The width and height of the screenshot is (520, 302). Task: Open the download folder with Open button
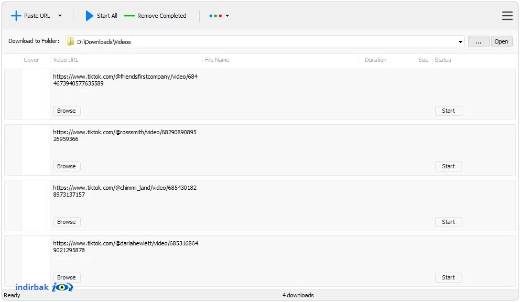coord(502,41)
